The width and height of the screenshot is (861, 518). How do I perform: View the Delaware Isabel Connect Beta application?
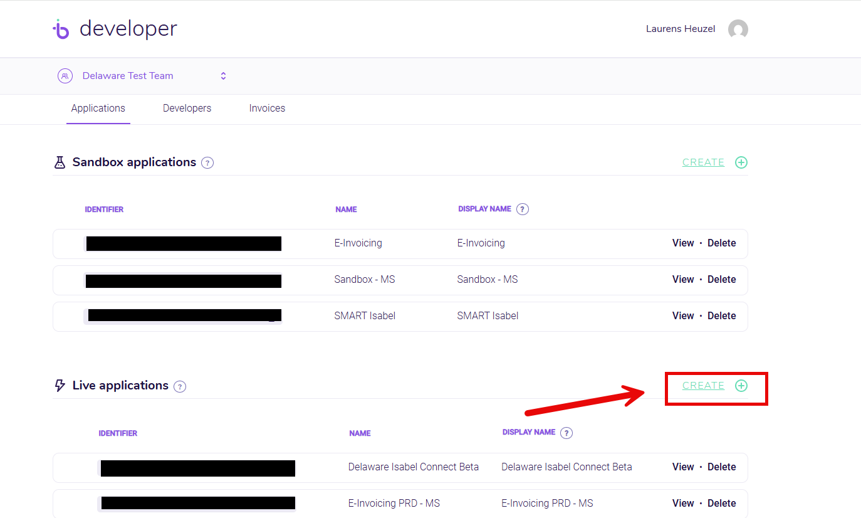point(683,467)
